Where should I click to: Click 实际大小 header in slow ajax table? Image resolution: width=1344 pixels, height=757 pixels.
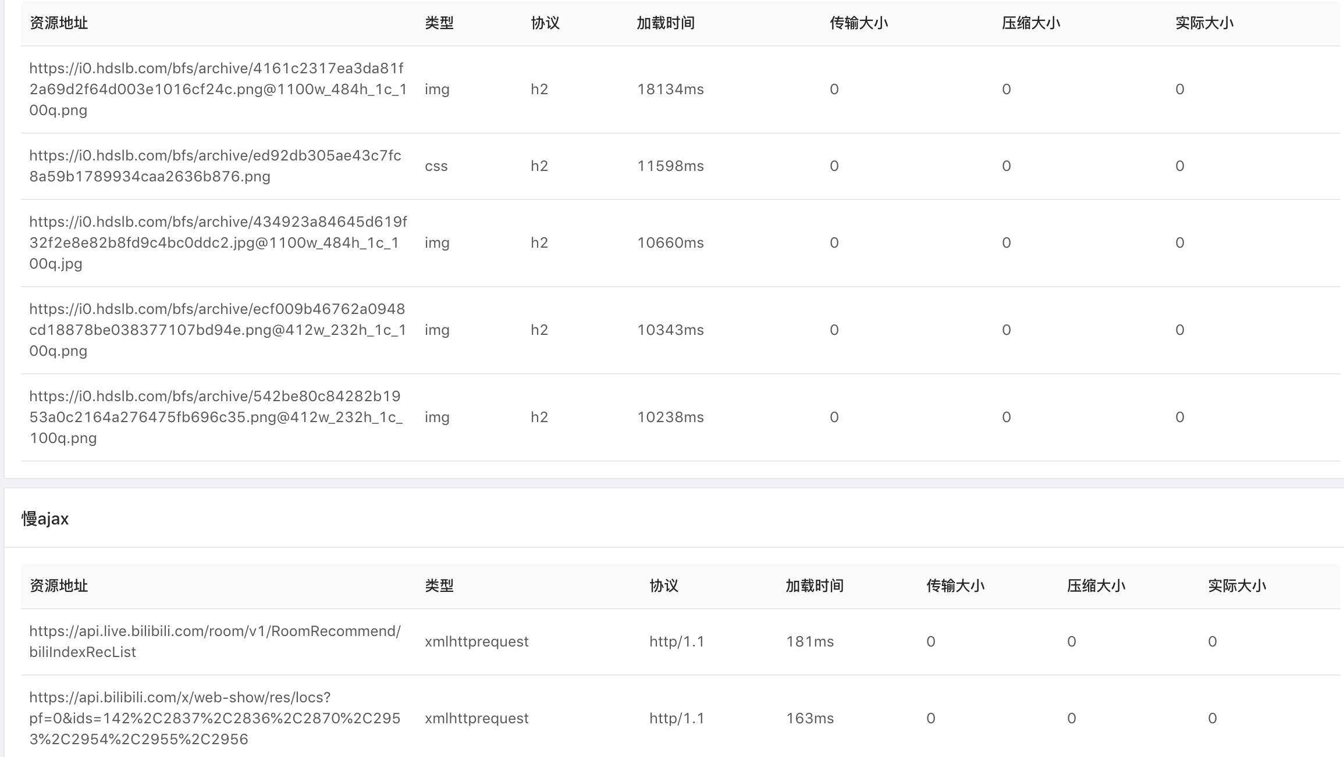1236,585
